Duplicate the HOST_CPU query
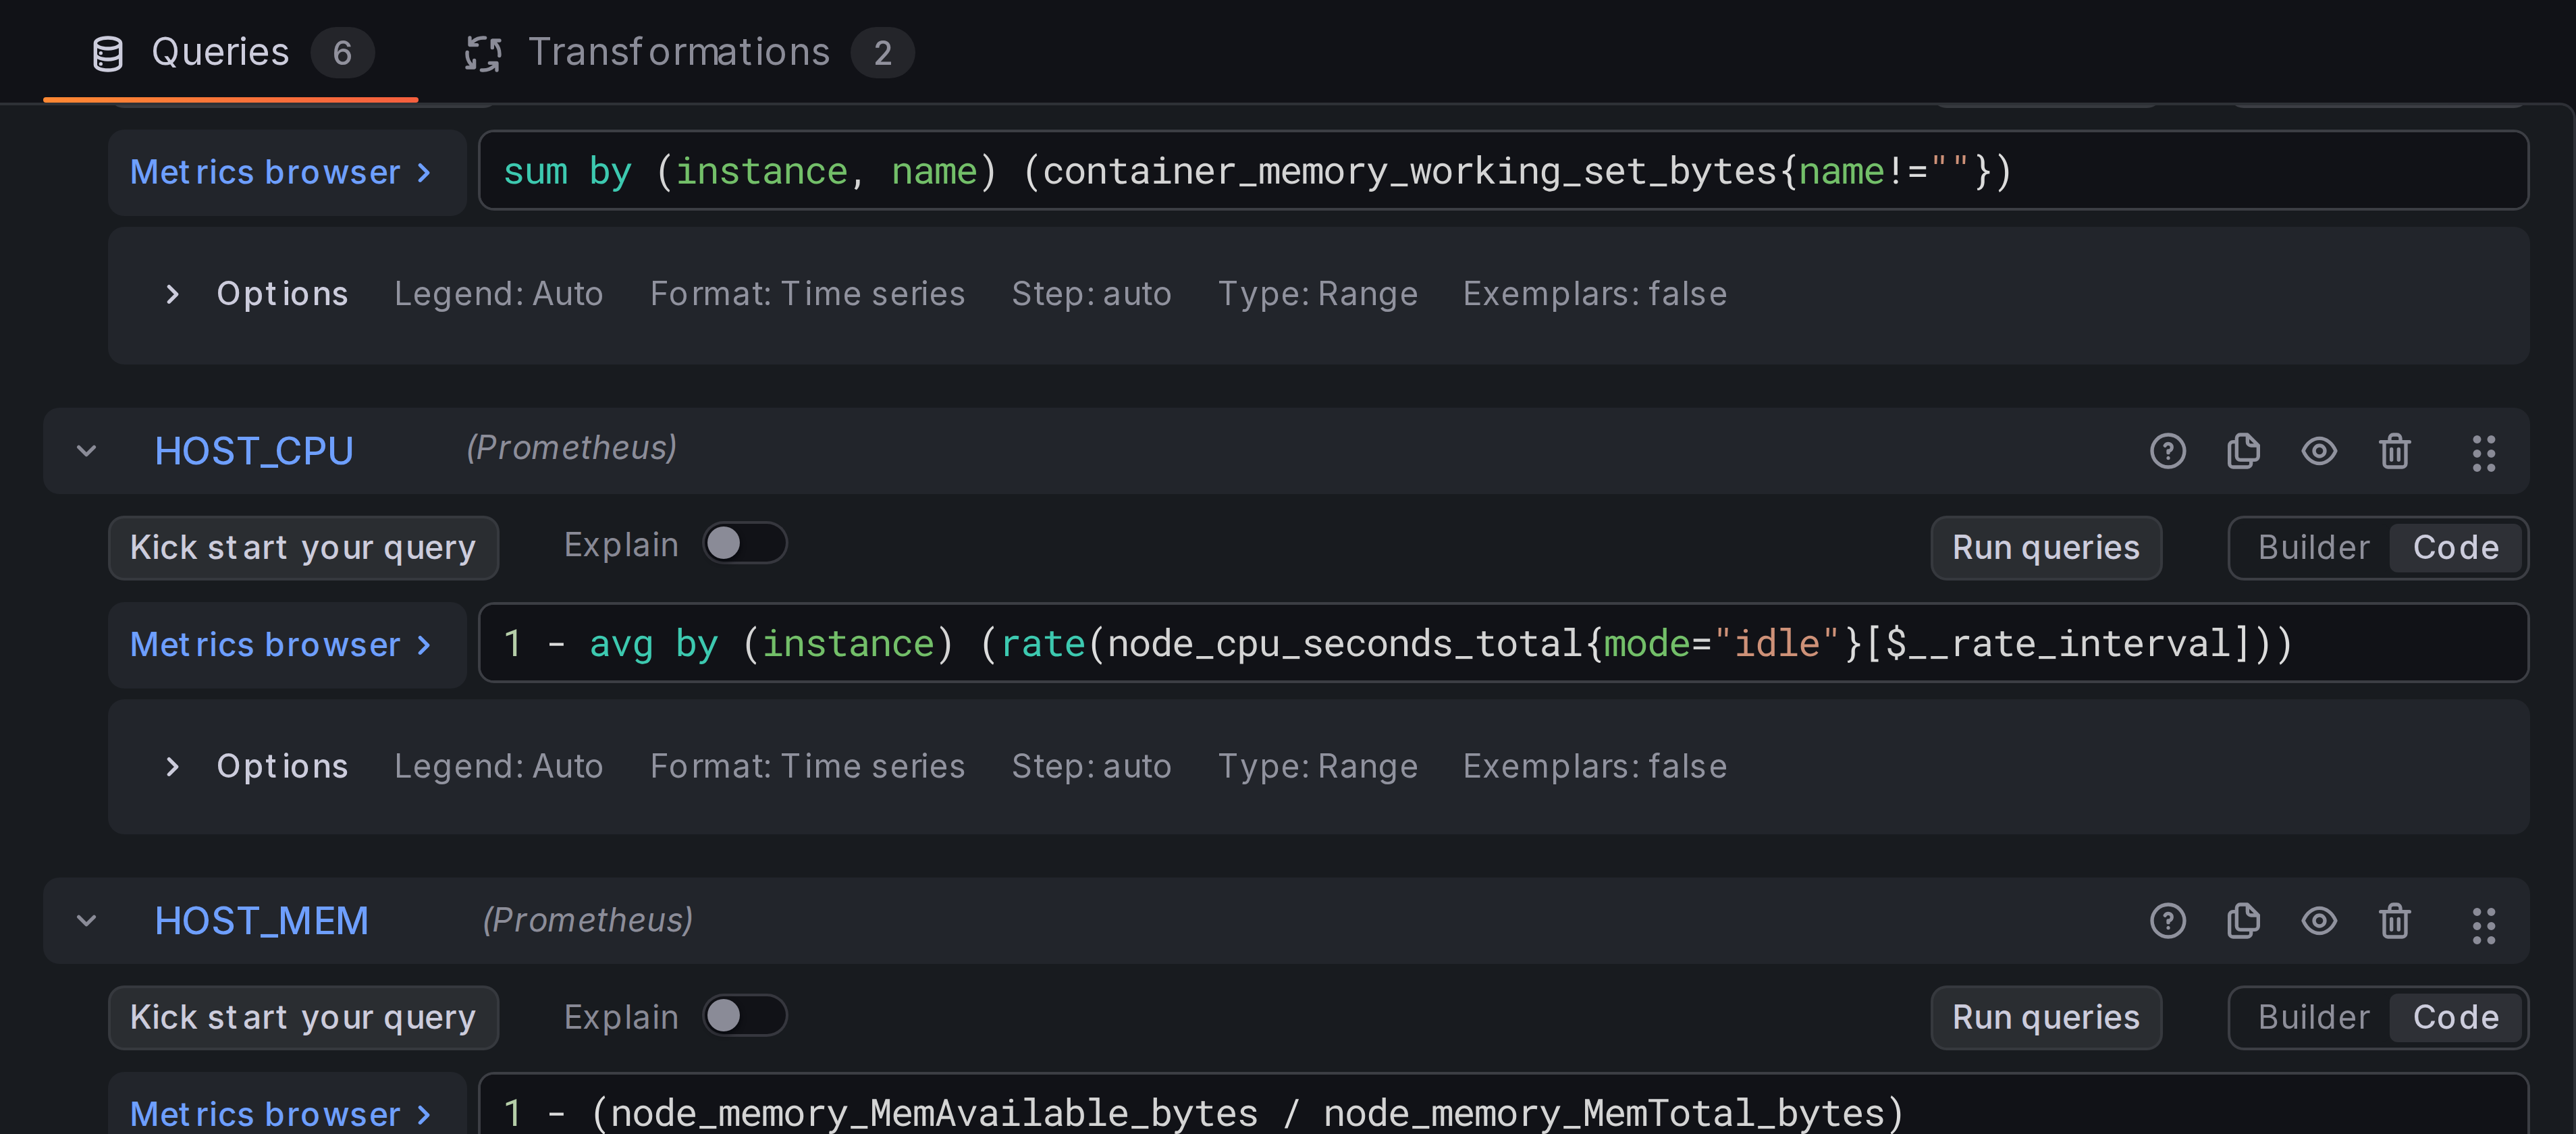The image size is (2576, 1134). (2243, 451)
